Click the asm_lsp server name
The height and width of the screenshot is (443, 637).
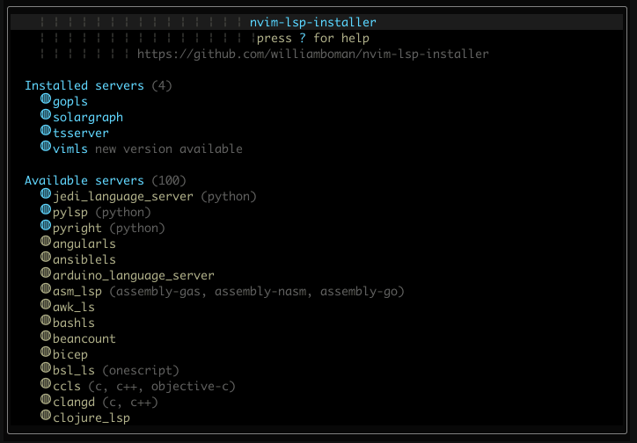pos(77,292)
